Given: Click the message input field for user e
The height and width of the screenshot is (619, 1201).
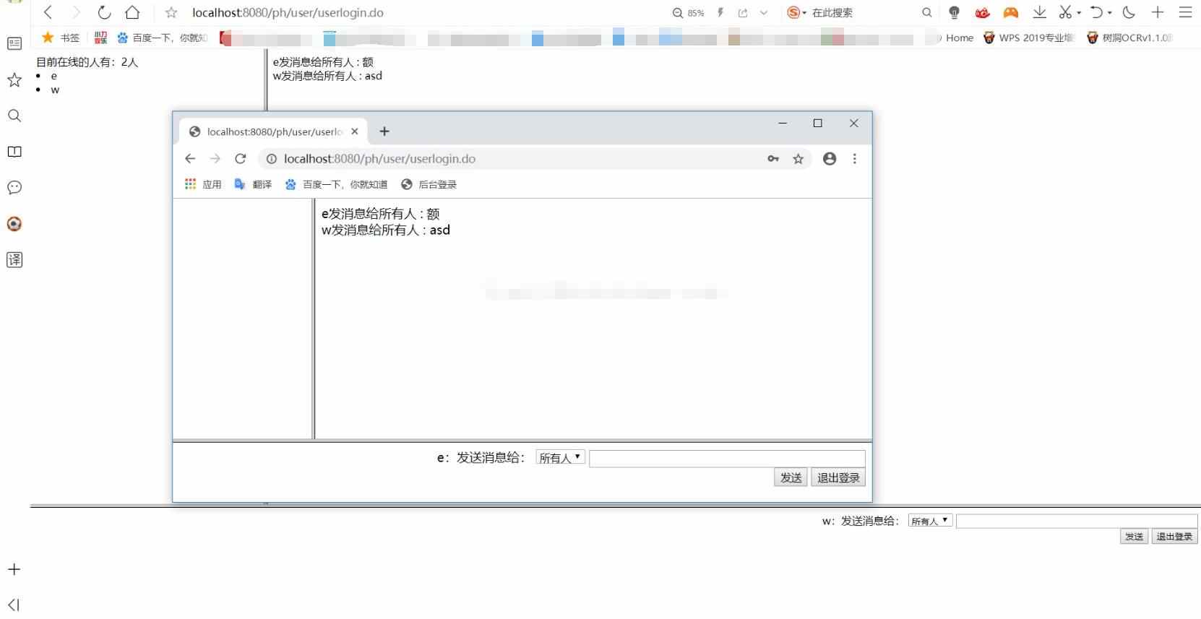Looking at the screenshot, I should click(x=727, y=459).
